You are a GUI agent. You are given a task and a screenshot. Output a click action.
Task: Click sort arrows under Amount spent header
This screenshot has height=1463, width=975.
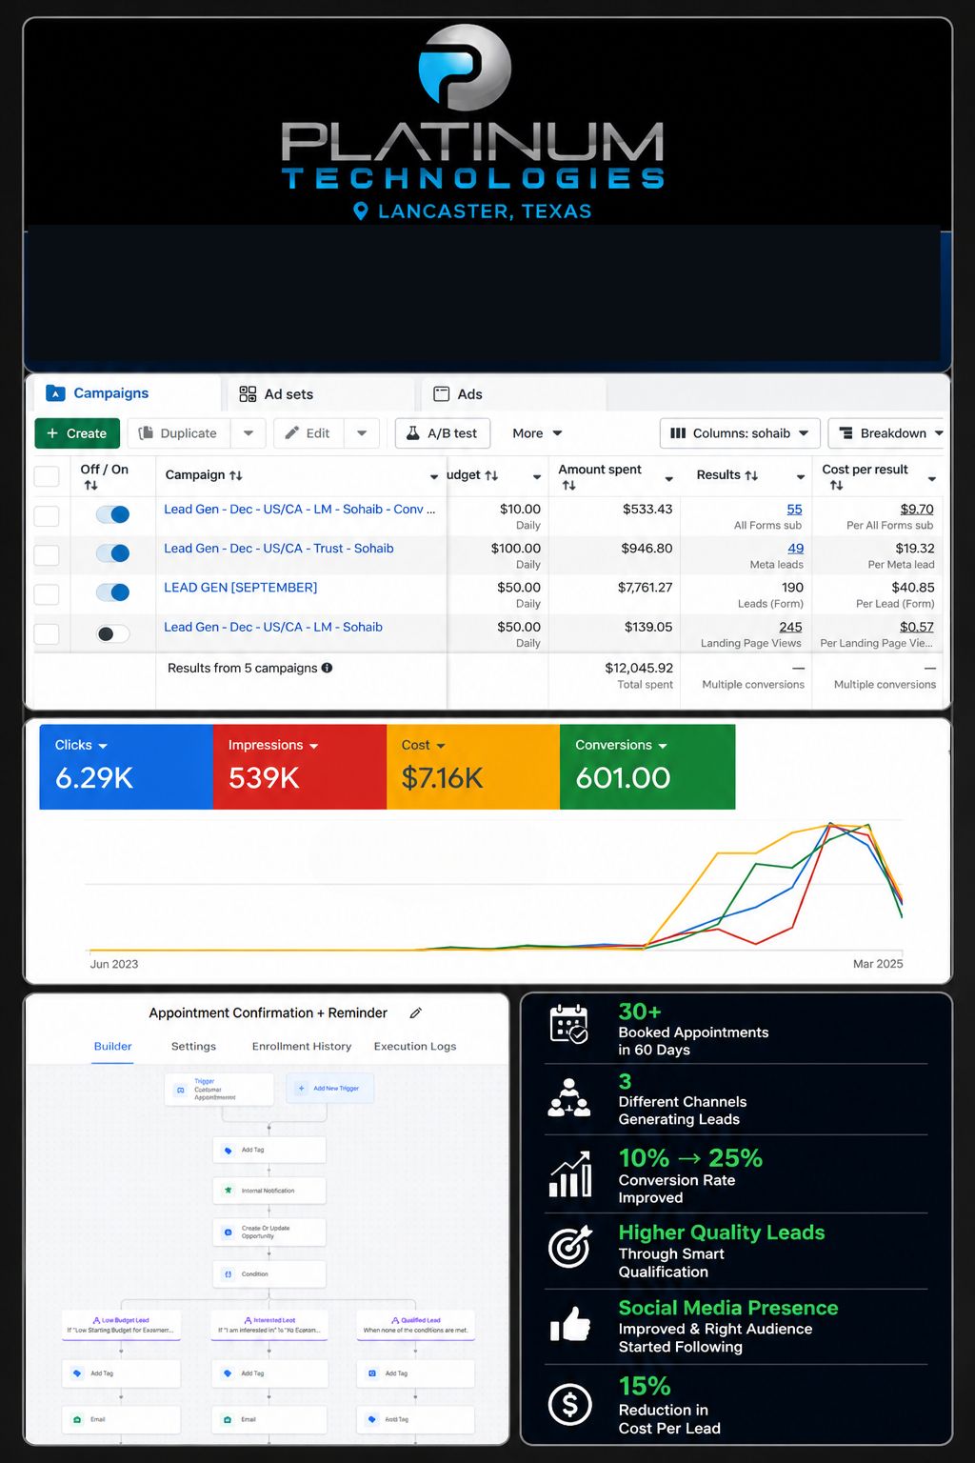568,486
